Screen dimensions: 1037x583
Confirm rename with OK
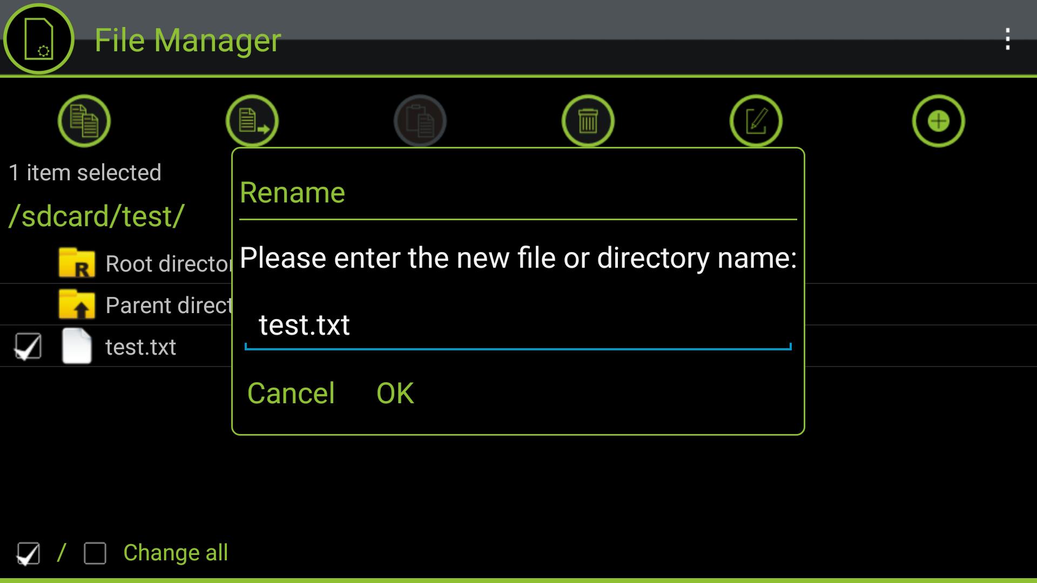point(395,393)
